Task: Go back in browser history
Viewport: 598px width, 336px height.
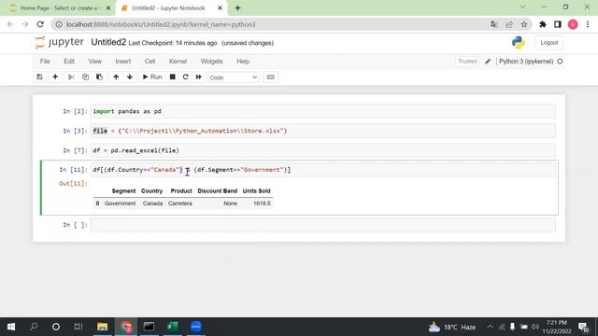Action: click(10, 24)
